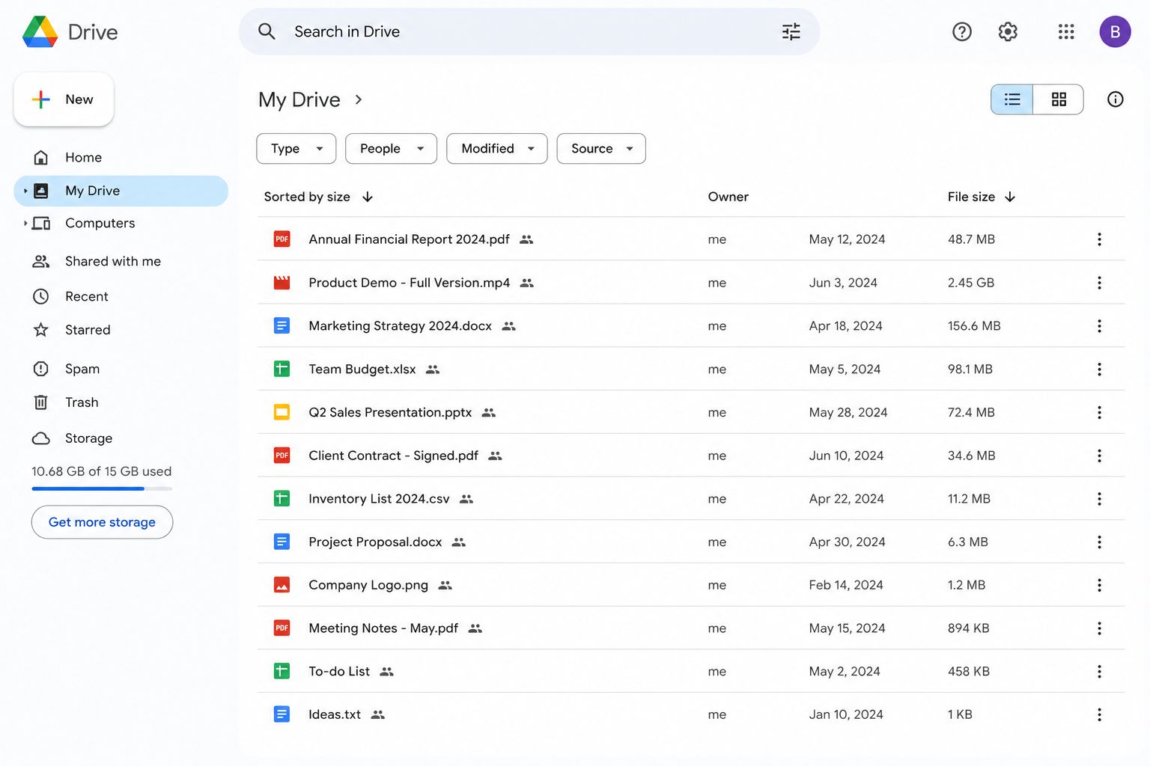
Task: Reverse sort with the File size arrow
Action: coord(1010,197)
